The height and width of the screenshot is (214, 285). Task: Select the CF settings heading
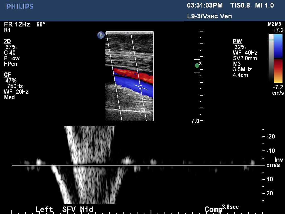click(8, 75)
